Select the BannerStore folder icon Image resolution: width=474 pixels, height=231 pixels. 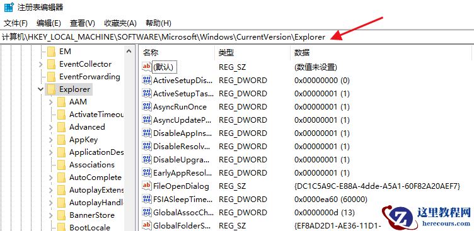(x=61, y=215)
